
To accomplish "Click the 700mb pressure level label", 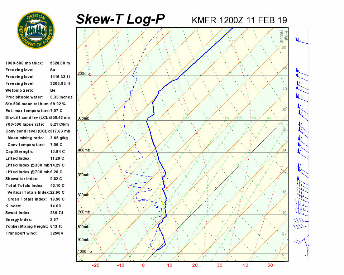I will click(x=83, y=212).
